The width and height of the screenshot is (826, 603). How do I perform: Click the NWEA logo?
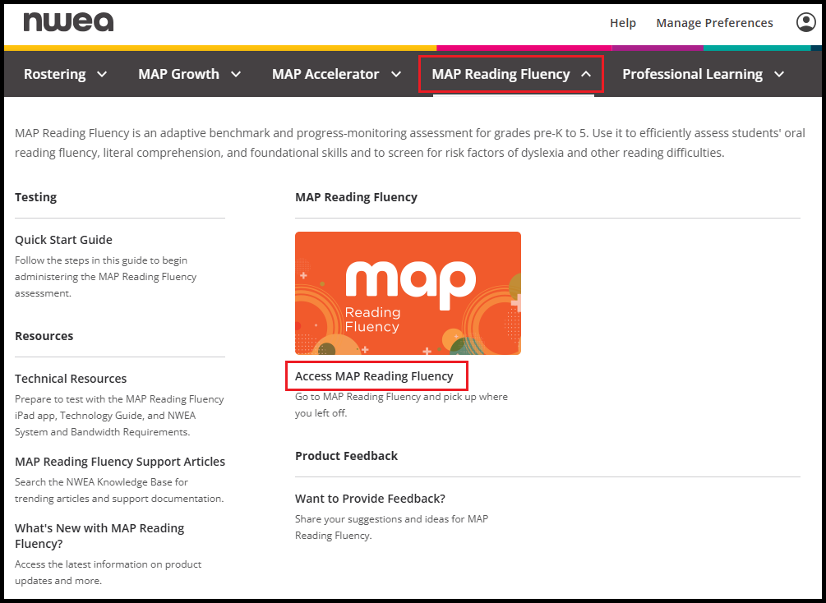click(x=68, y=22)
